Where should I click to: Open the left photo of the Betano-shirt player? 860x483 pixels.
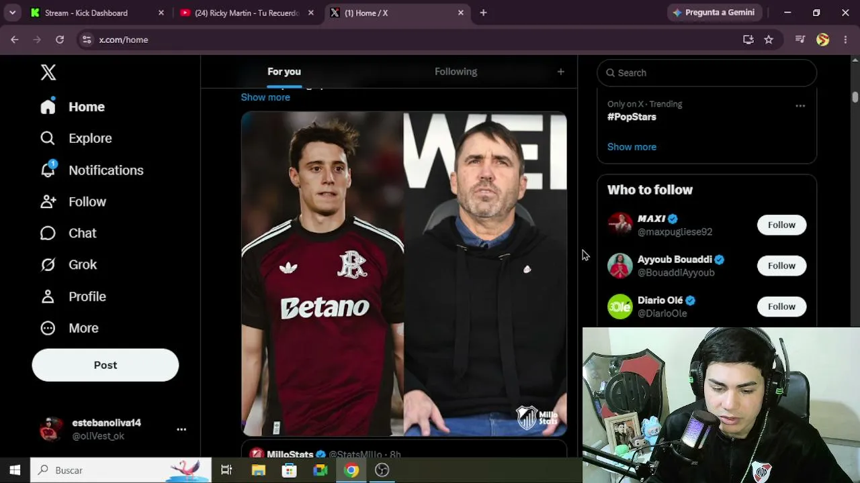tap(322, 274)
